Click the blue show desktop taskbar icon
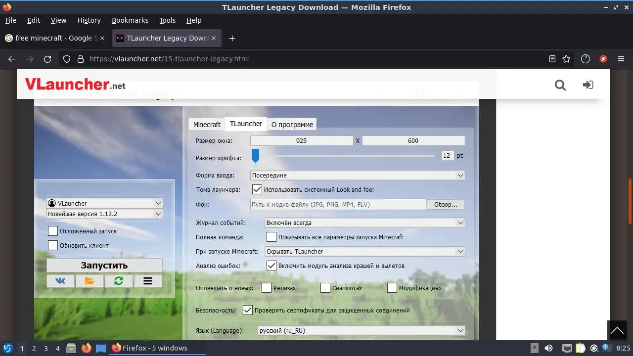This screenshot has width=633, height=356. [x=101, y=348]
